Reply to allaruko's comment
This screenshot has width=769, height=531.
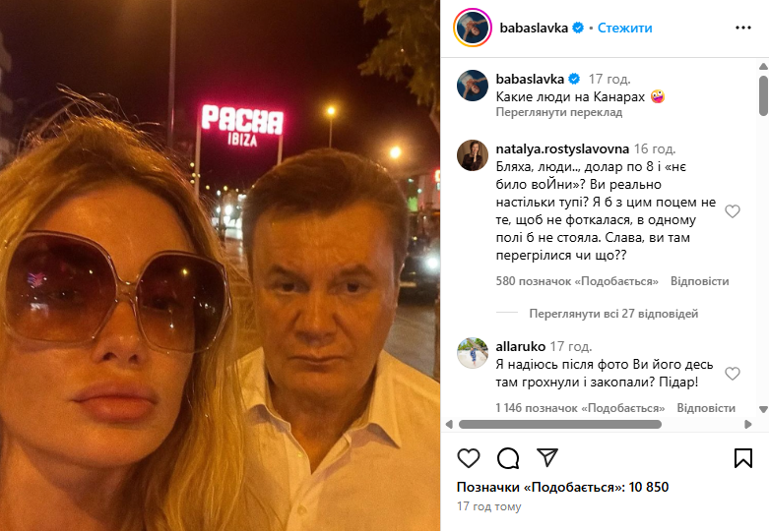click(706, 408)
